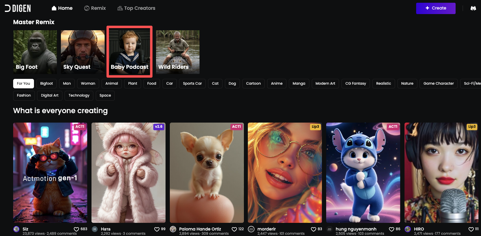Filter by Digital Art category
Screen dimensions: 481x236
coord(50,95)
